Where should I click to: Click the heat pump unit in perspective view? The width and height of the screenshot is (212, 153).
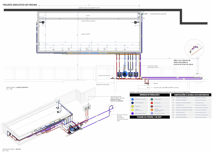pos(86,108)
